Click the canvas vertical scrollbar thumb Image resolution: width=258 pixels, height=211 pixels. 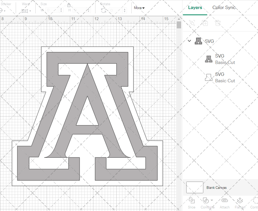point(179,25)
